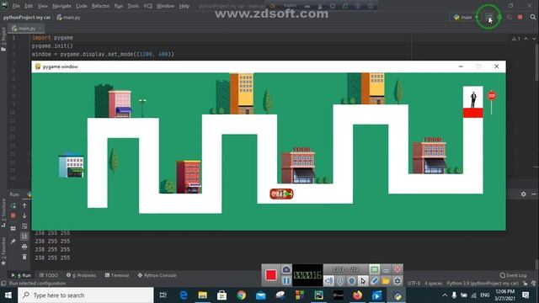Toggle recorder webcam capture

[351, 280]
